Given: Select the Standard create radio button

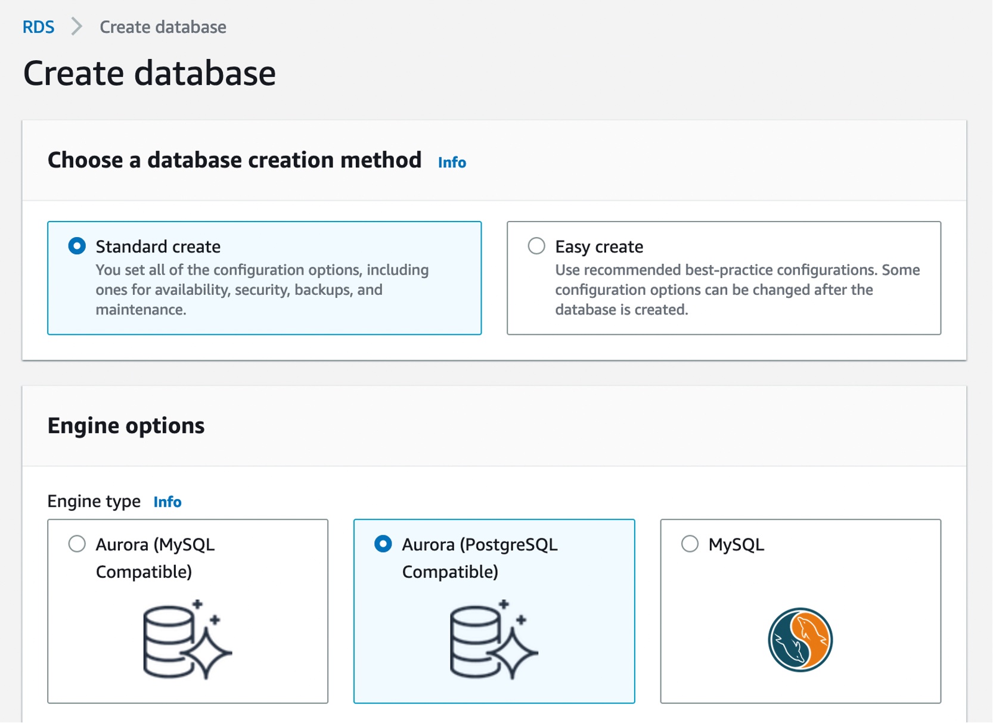Looking at the screenshot, I should (x=77, y=246).
